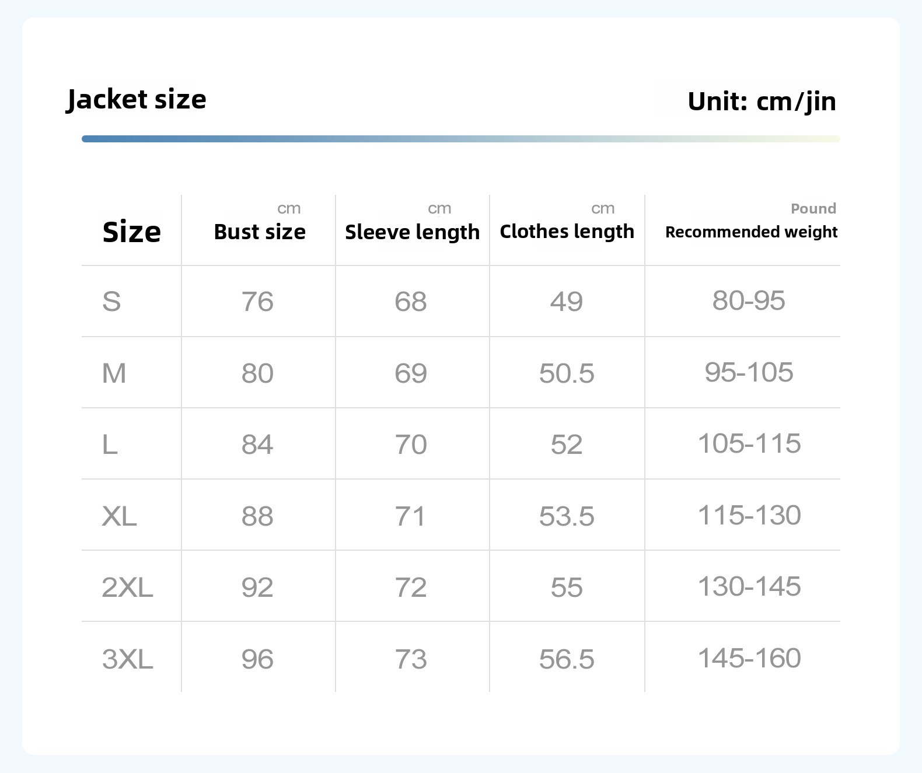Click bust size value 76
Viewport: 922px width, 773px height.
coord(257,302)
